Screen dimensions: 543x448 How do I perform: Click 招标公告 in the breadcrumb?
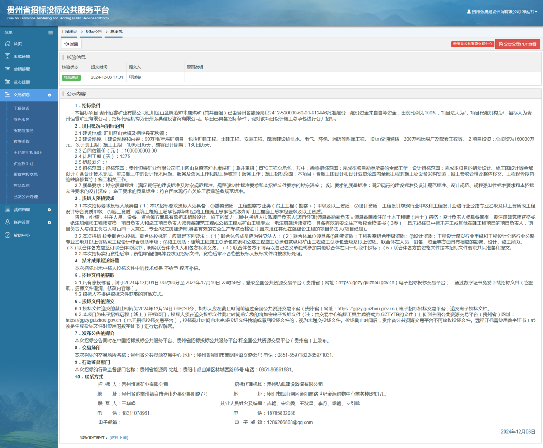click(93, 32)
